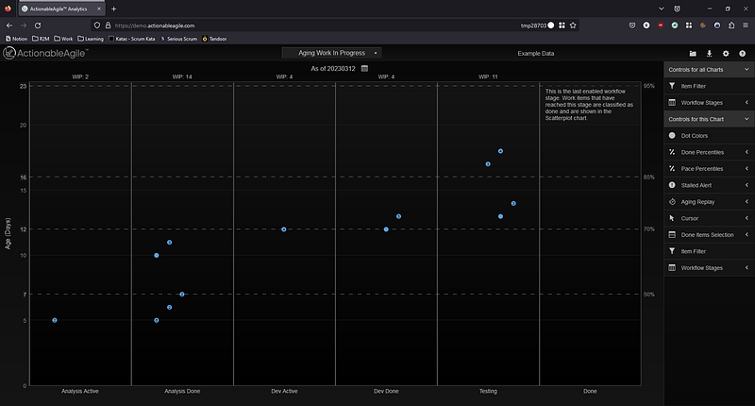
Task: Click the download chart icon
Action: [709, 54]
